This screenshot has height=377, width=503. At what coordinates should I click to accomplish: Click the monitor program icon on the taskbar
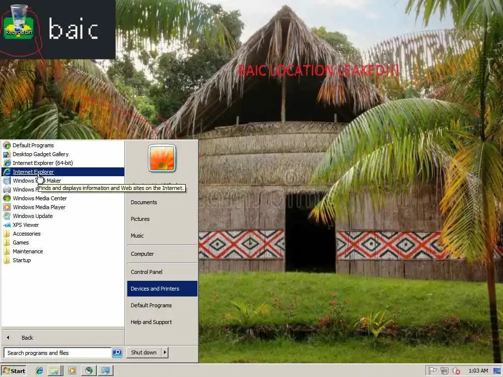point(106,371)
